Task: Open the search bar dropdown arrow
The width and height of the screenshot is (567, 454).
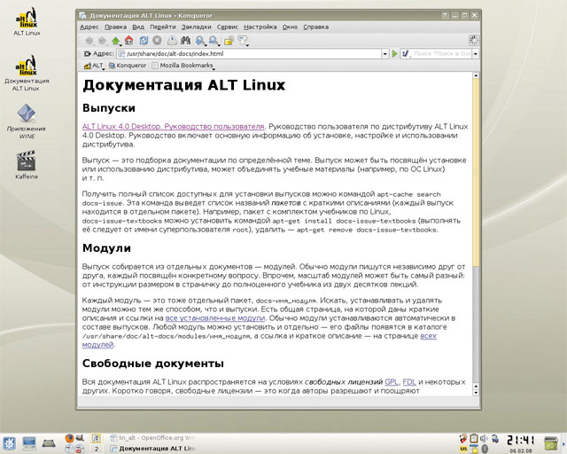Action: pyautogui.click(x=476, y=54)
